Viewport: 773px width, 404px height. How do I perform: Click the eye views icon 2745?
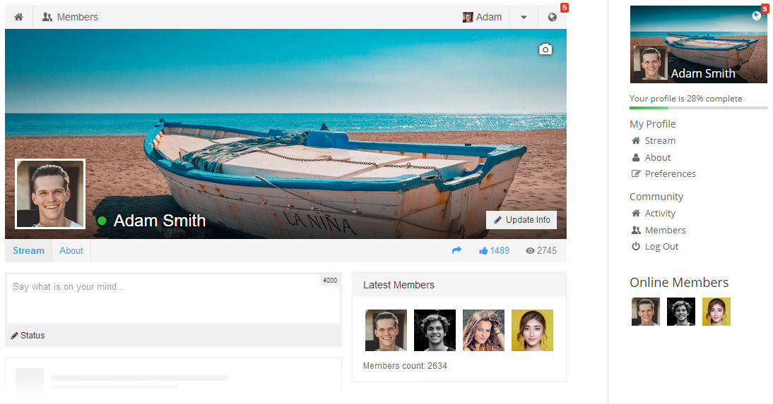click(530, 251)
